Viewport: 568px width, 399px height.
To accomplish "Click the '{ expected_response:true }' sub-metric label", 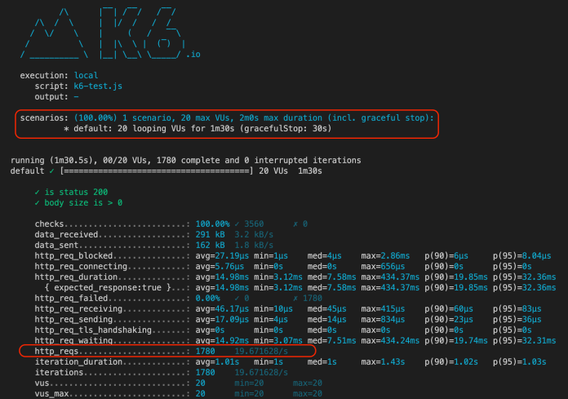I will point(108,287).
